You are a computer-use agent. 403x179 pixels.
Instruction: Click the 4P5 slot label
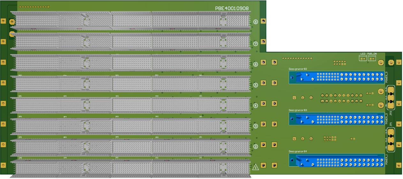(x=20, y=96)
